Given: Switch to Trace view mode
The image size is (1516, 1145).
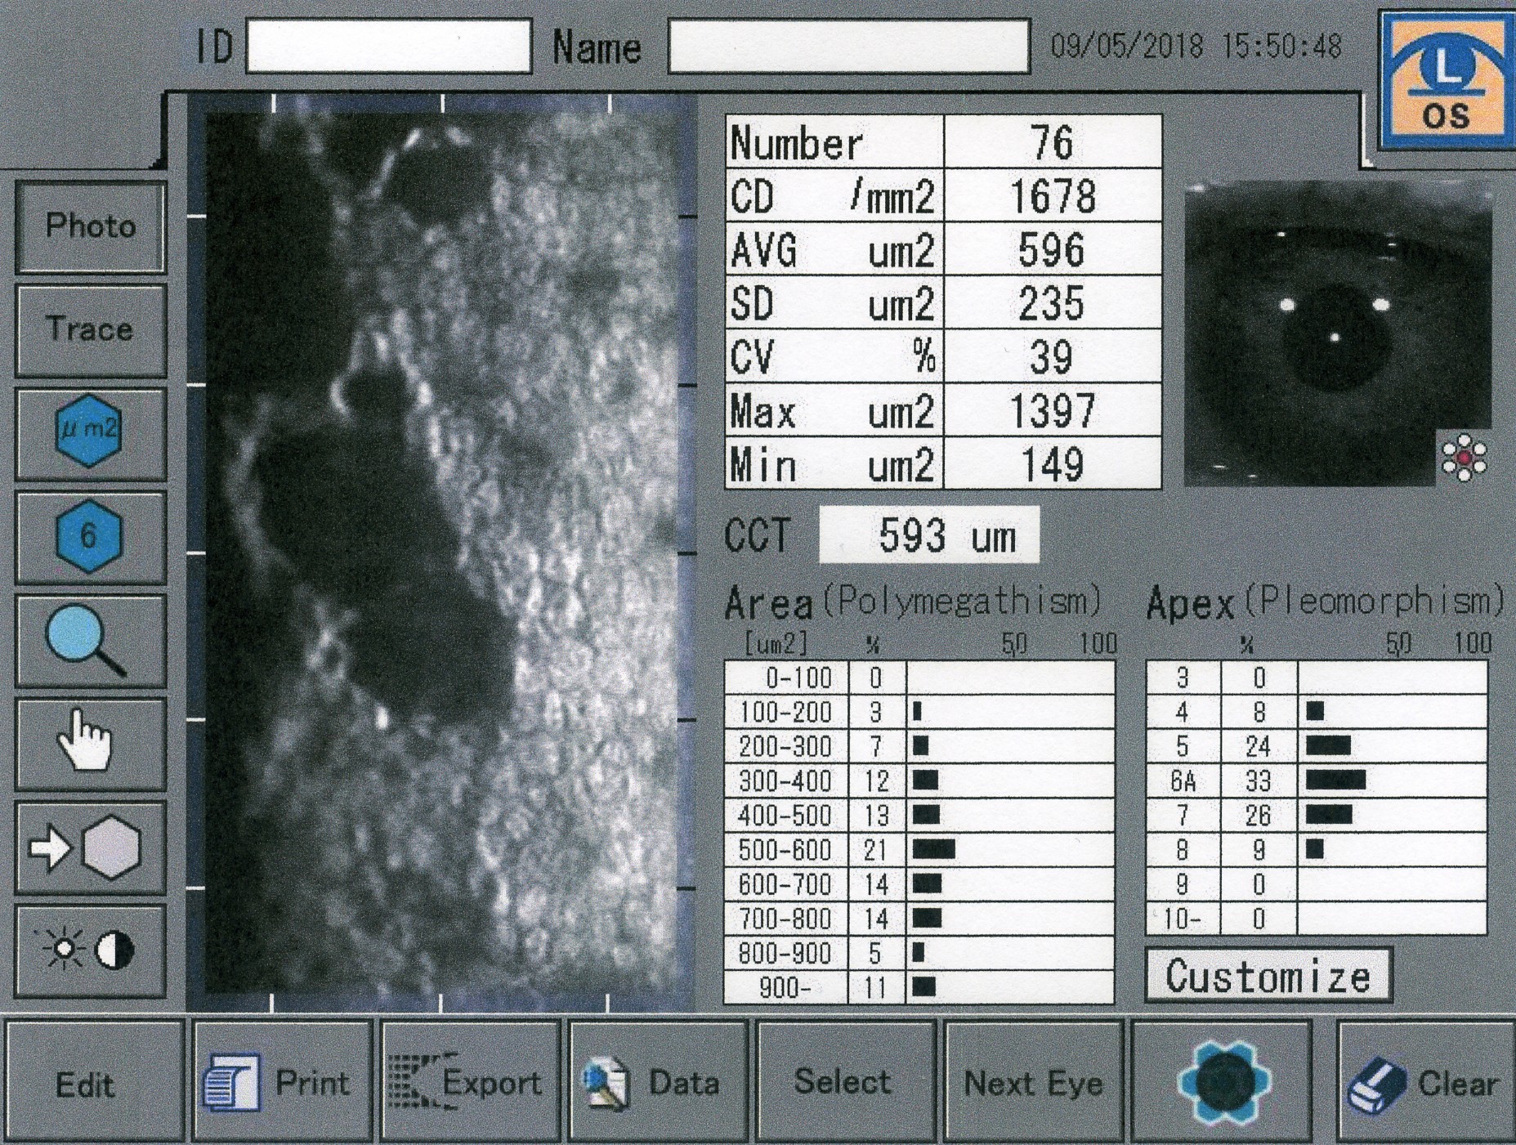Looking at the screenshot, I should 89,329.
